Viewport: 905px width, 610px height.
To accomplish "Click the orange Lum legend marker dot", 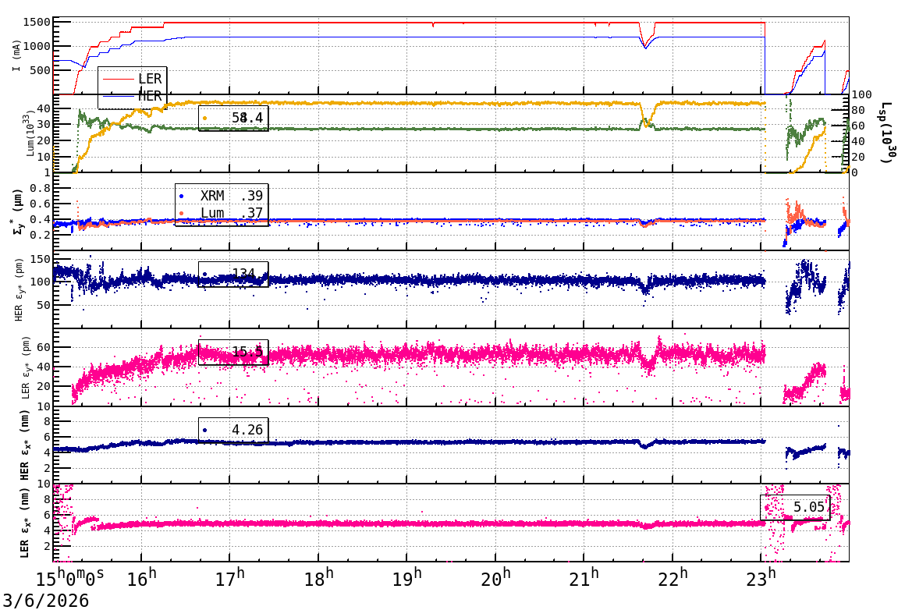I will [183, 213].
